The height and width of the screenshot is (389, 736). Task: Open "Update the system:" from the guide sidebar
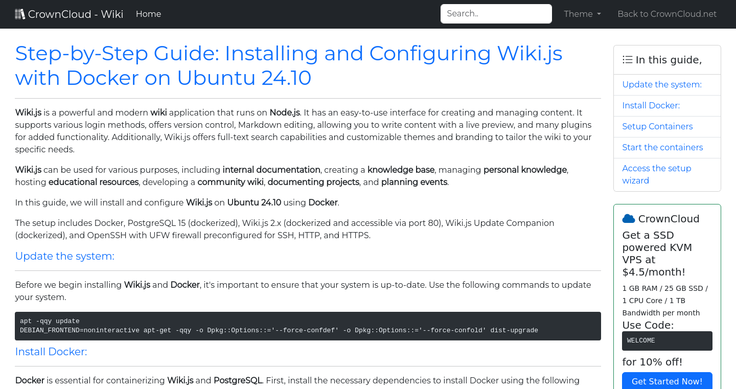point(661,84)
